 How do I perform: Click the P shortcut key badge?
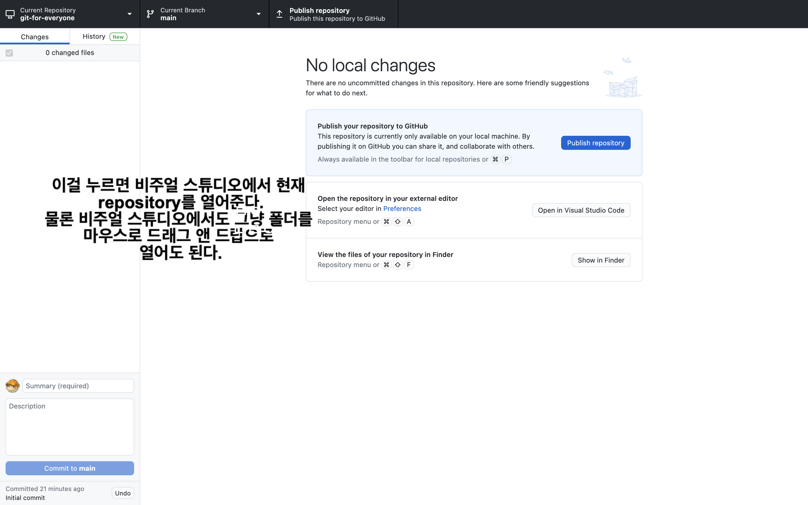[506, 159]
